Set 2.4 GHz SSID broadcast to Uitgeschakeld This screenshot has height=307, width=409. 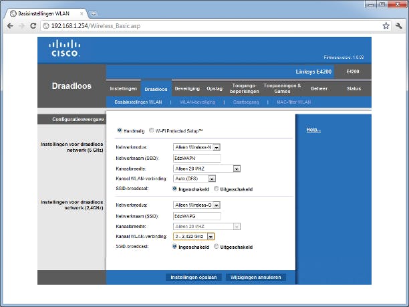(x=217, y=246)
